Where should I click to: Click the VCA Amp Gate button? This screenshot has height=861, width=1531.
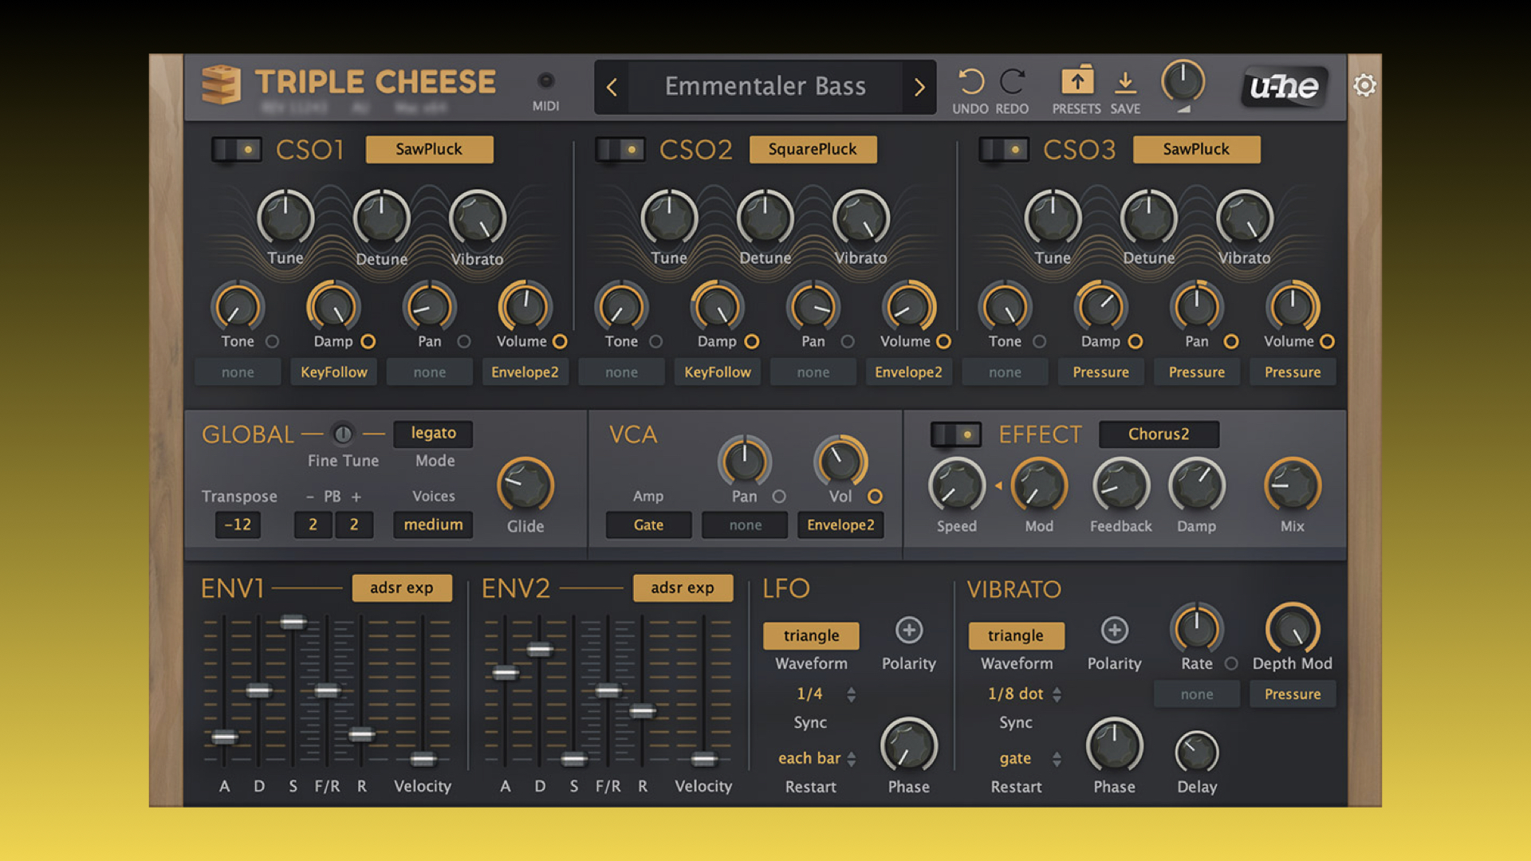point(648,525)
